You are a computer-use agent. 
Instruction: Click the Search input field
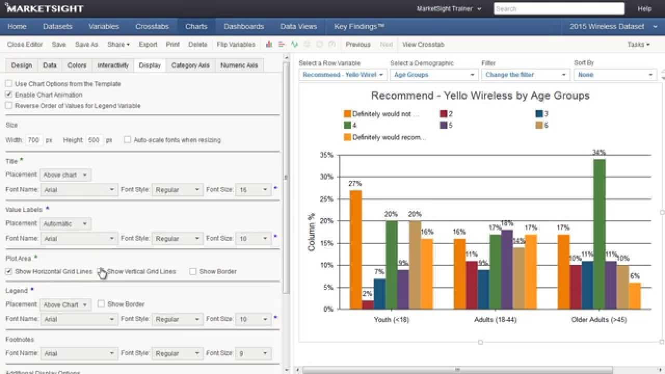pyautogui.click(x=559, y=8)
